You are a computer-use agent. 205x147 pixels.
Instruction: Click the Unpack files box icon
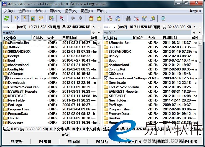99,18
